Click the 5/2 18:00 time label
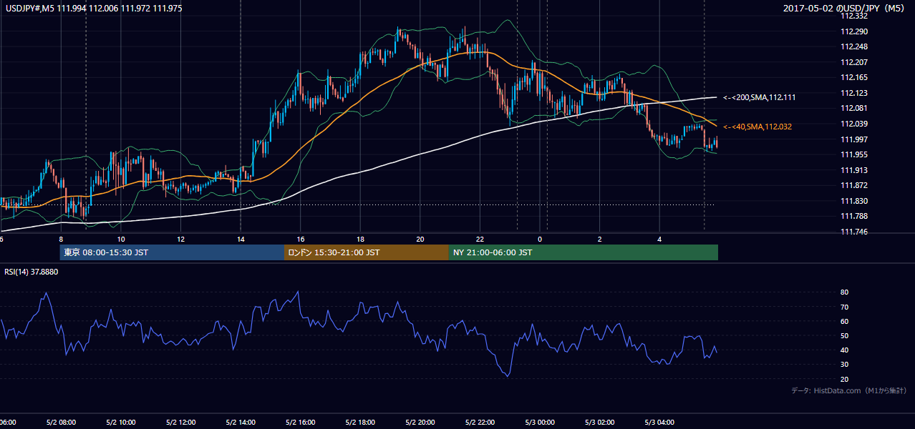The height and width of the screenshot is (429, 915). (x=361, y=423)
